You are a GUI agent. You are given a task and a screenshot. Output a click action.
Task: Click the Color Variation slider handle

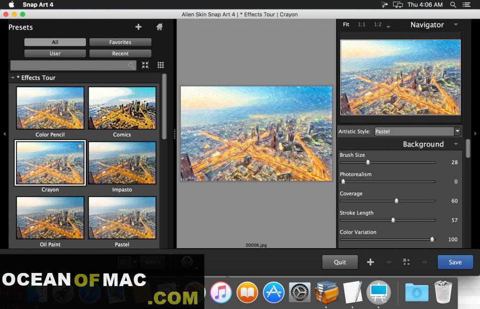coord(432,239)
